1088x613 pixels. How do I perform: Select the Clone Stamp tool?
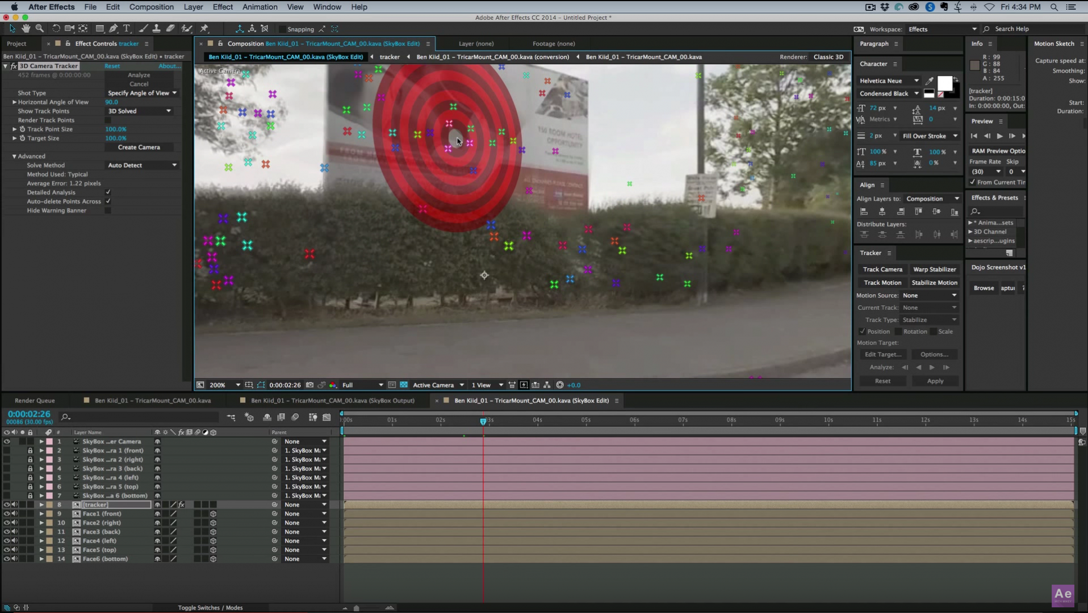point(157,28)
